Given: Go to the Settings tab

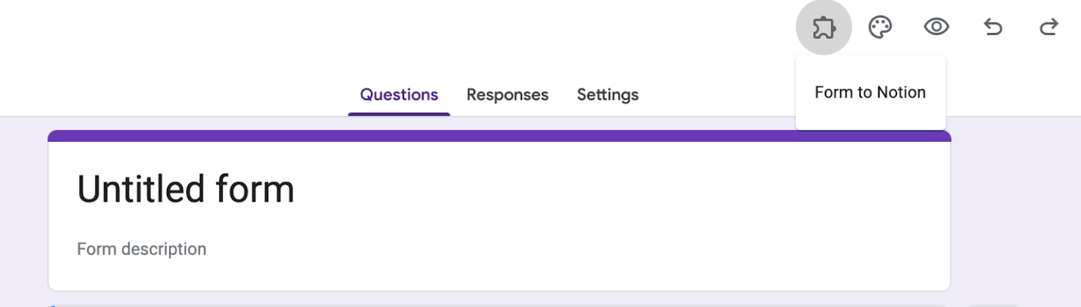Looking at the screenshot, I should (607, 94).
